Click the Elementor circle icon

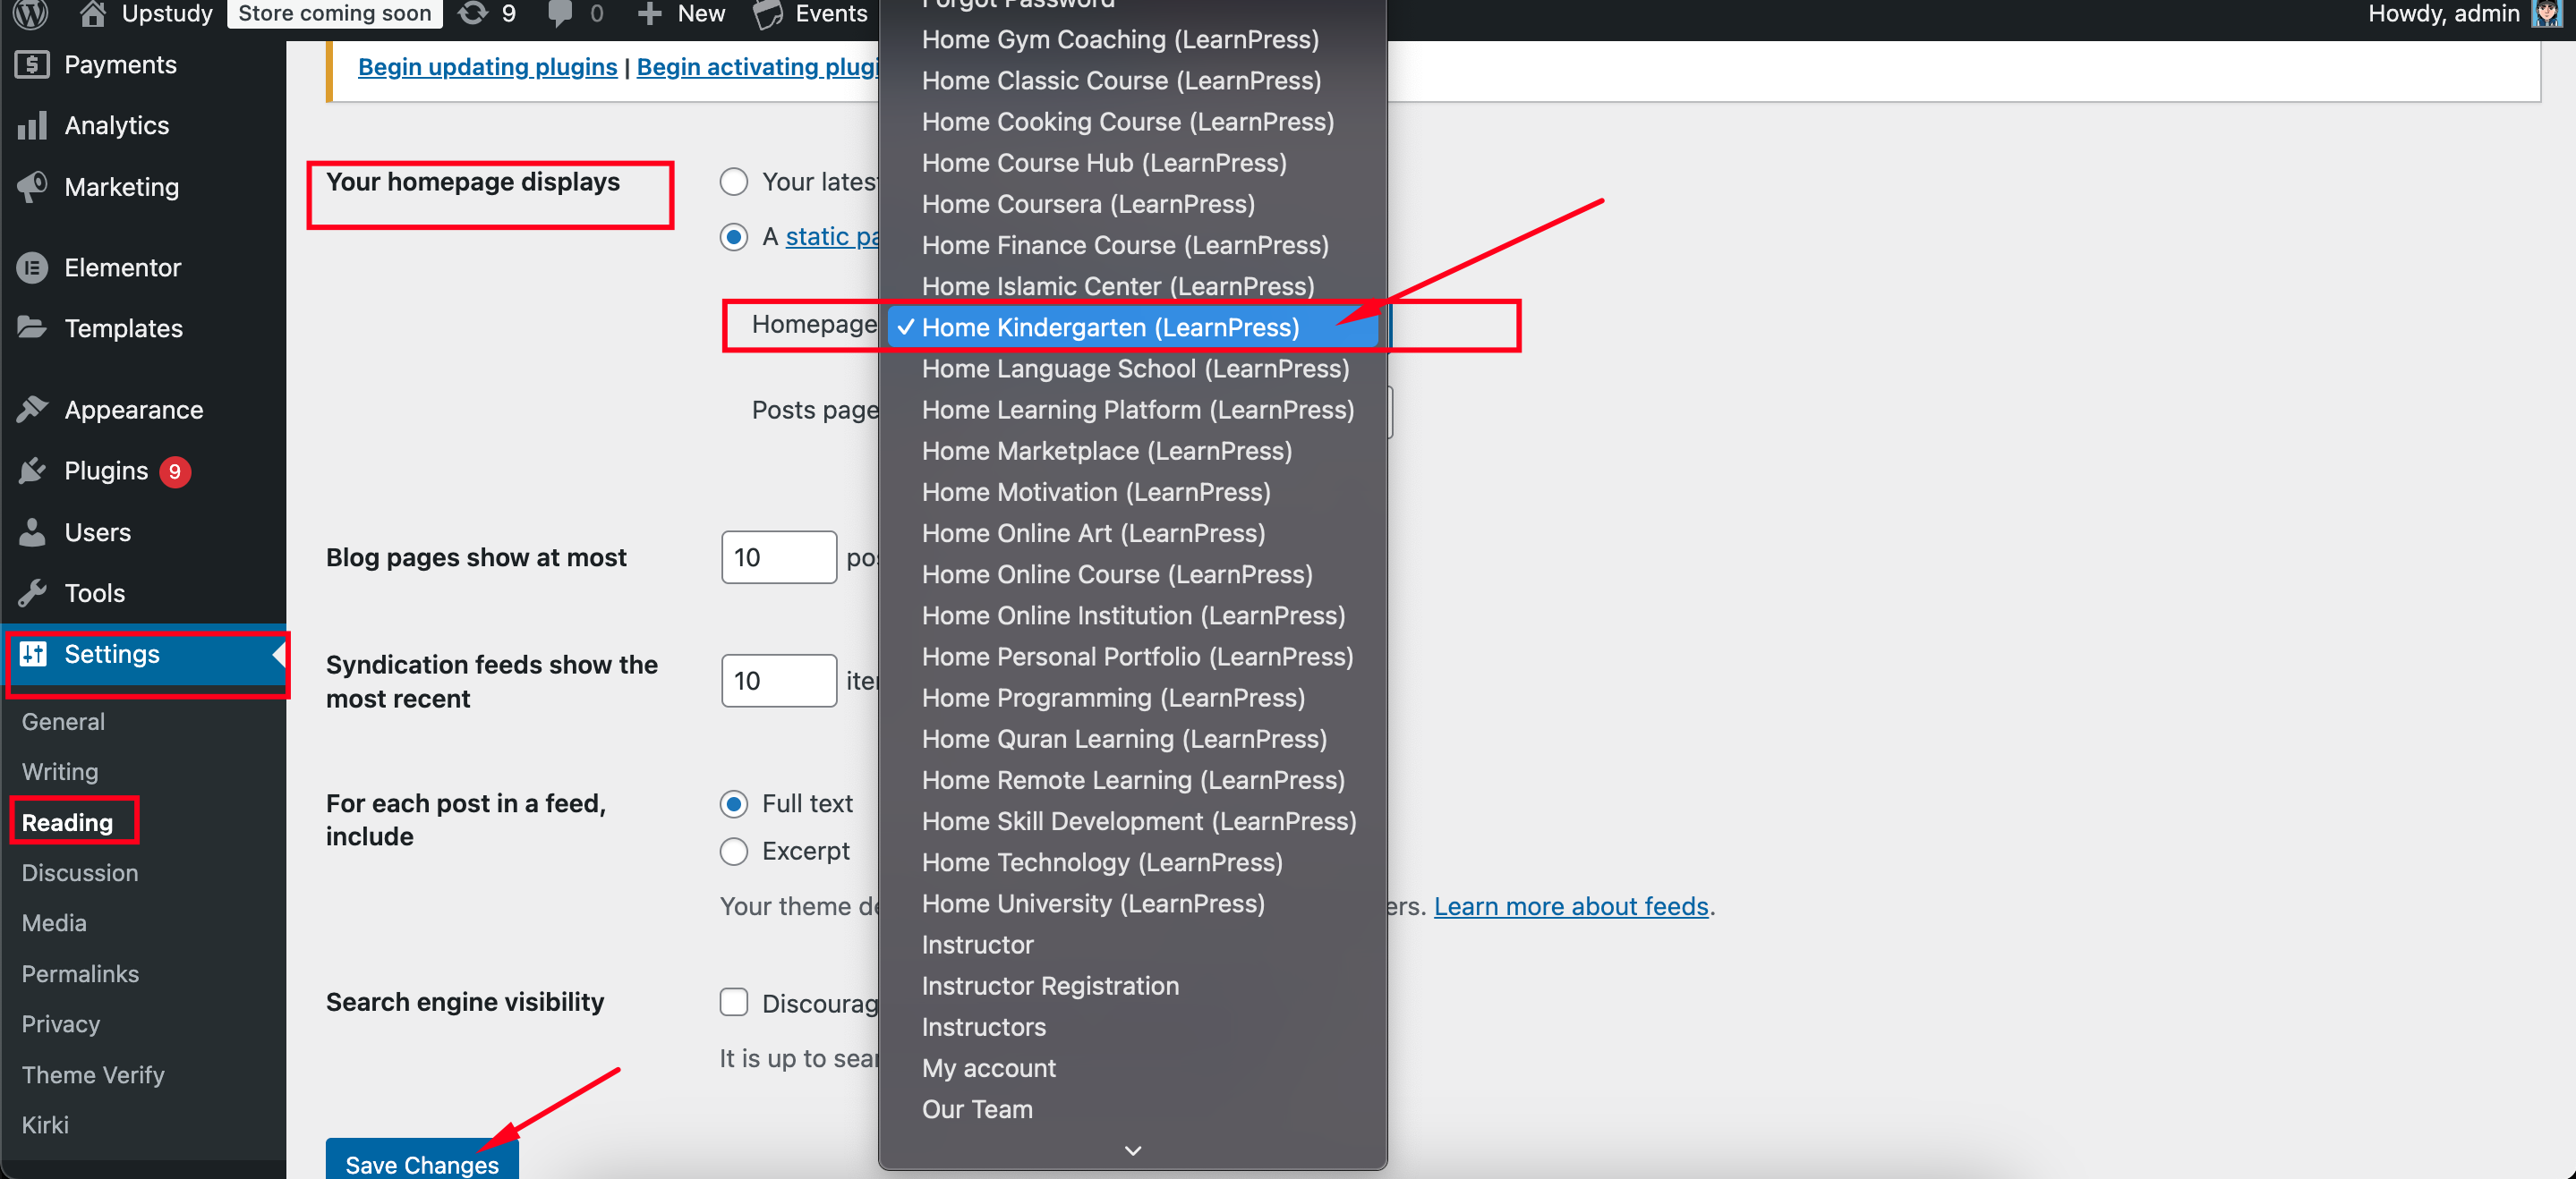32,267
